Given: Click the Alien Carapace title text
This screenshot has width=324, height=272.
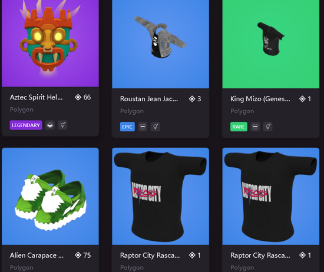Looking at the screenshot, I should (37, 256).
